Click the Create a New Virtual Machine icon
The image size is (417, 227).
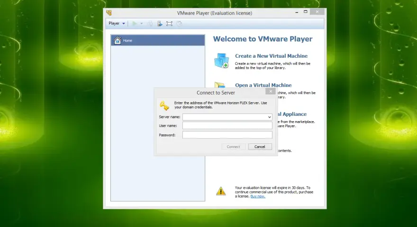click(x=222, y=61)
